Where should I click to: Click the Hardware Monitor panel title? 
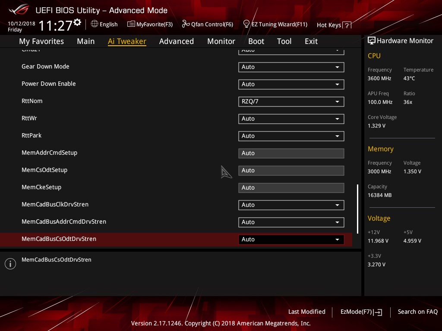(405, 41)
